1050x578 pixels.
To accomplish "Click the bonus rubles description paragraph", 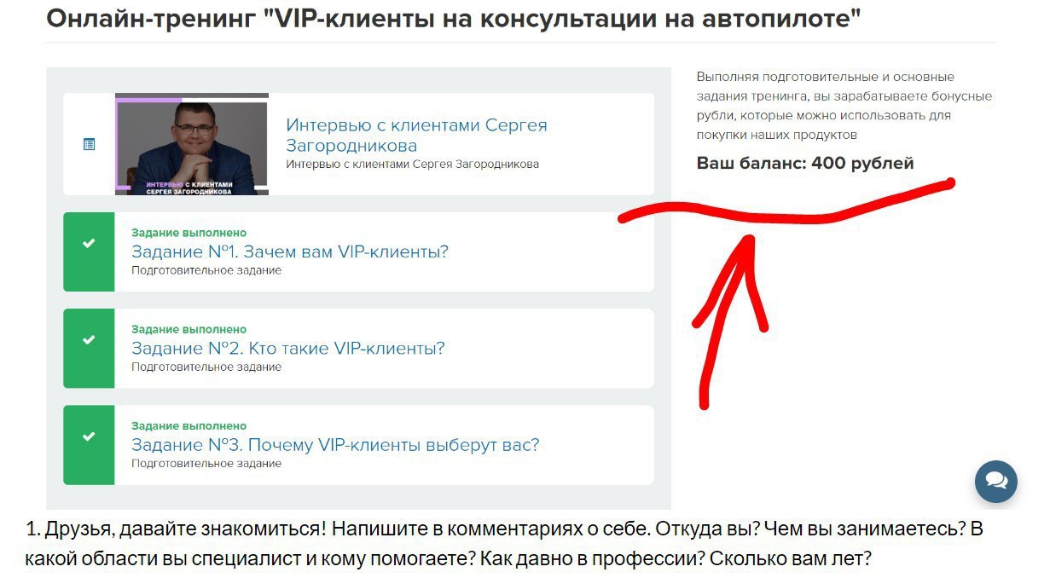I will tap(844, 106).
